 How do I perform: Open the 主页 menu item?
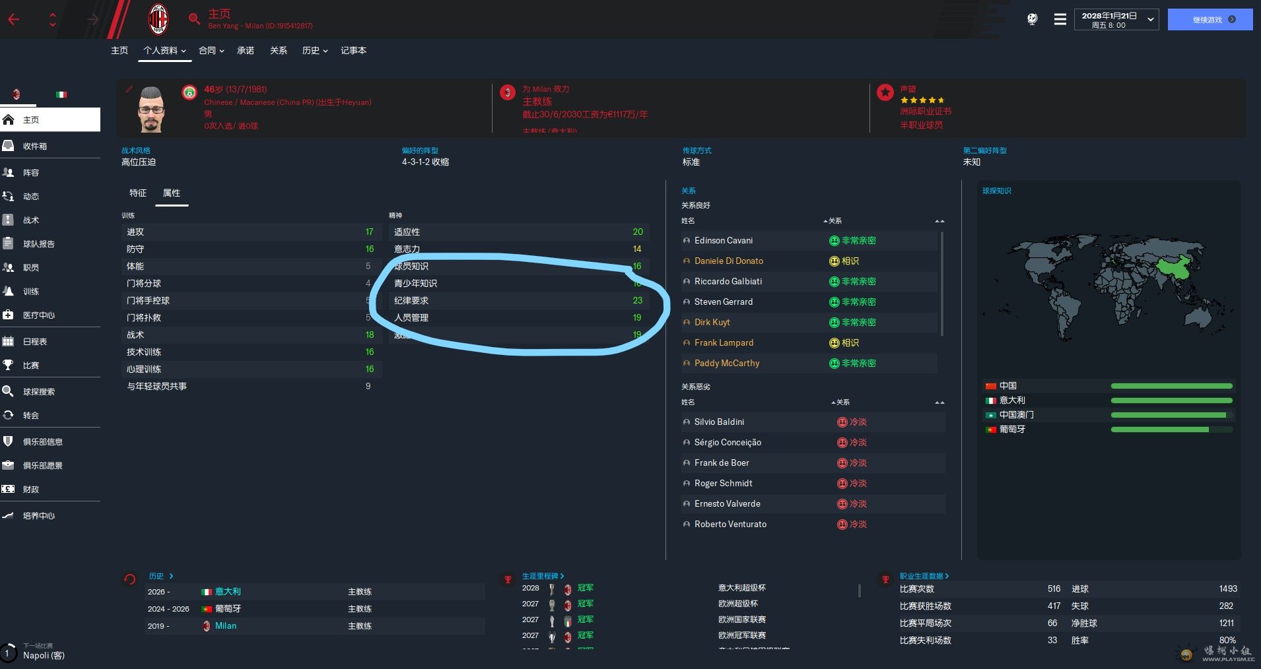(x=119, y=50)
